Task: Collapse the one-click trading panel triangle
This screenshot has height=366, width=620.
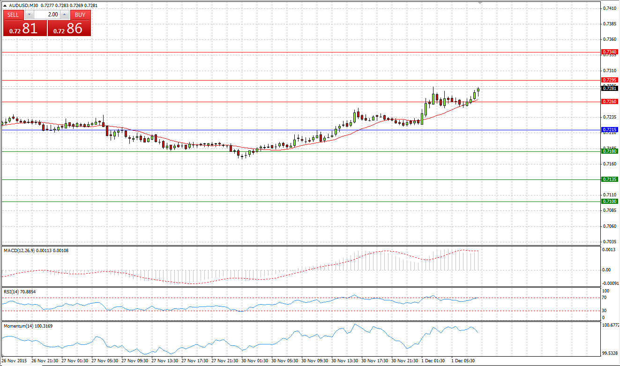Action: (x=5, y=6)
